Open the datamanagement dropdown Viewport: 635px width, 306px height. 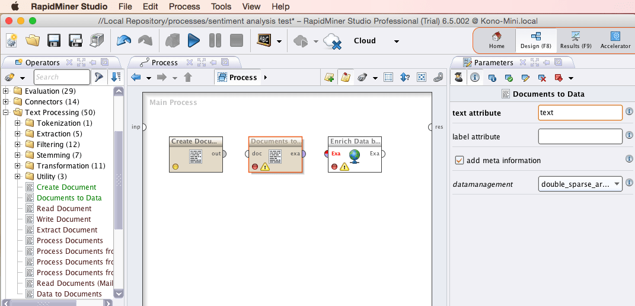580,184
